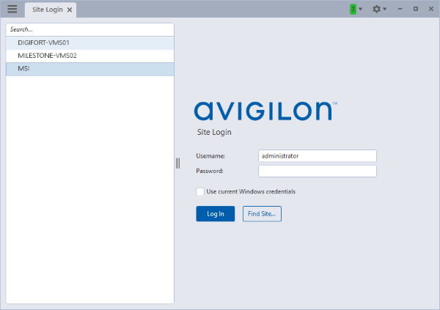Select the MSI site

click(x=90, y=69)
